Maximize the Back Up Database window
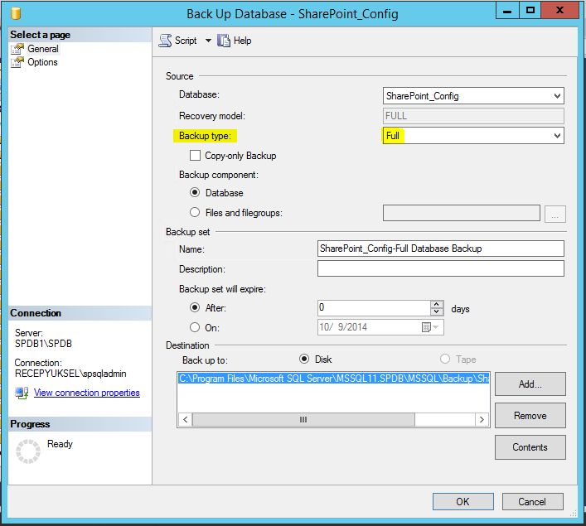This screenshot has height=526, width=586. click(530, 11)
